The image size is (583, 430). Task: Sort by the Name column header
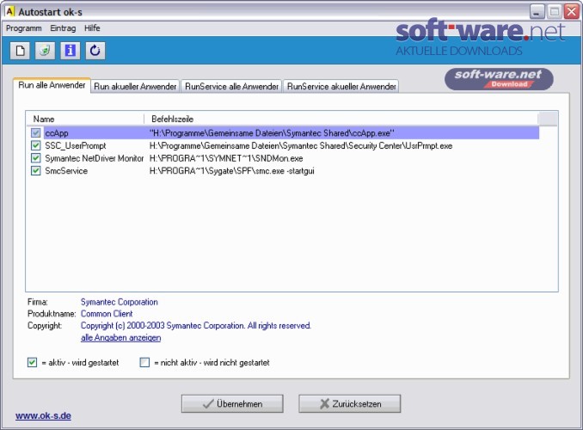(85, 119)
